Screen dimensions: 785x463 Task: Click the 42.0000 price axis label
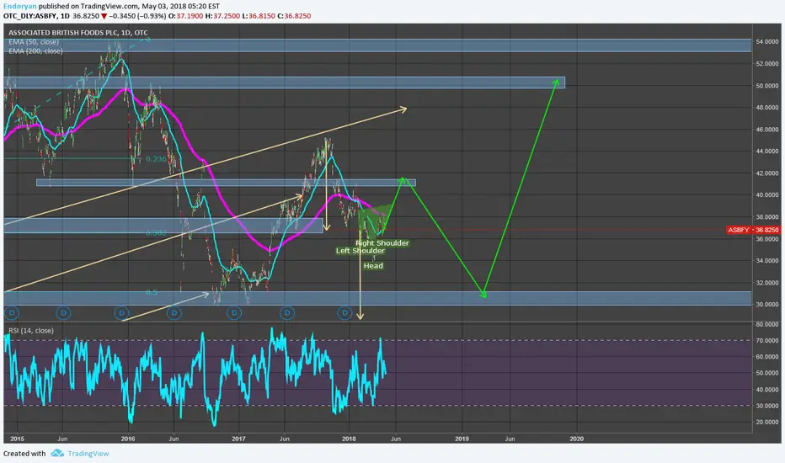(766, 173)
